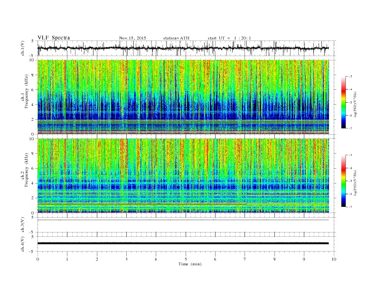The width and height of the screenshot is (376, 291).
Task: Click the time axis tick label "6"
Action: (x=216, y=259)
